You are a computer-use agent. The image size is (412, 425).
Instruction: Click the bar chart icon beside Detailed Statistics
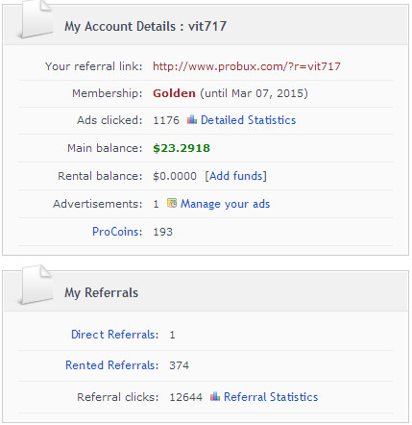192,119
